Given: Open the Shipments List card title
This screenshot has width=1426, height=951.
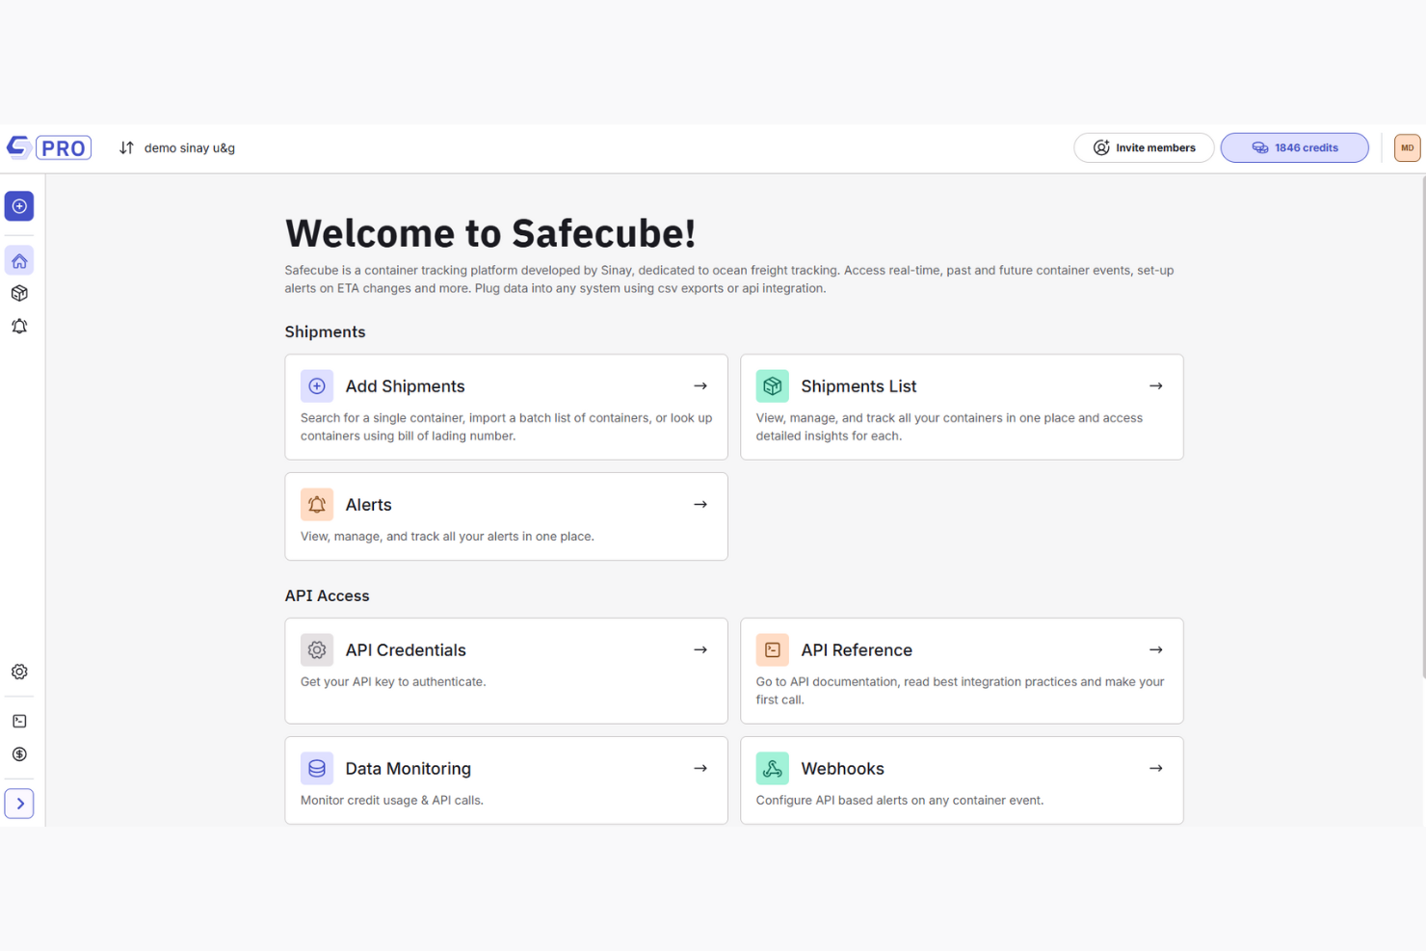Looking at the screenshot, I should click(x=858, y=386).
